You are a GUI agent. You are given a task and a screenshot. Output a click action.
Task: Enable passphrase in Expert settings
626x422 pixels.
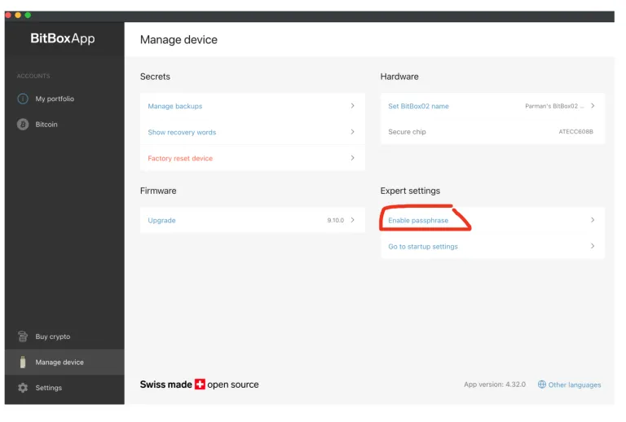418,220
